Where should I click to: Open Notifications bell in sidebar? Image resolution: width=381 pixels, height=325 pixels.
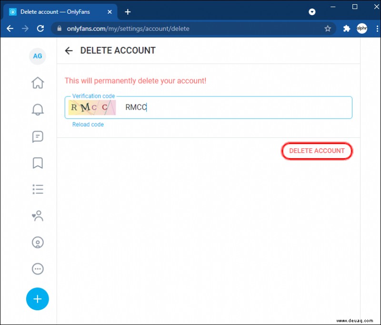click(38, 110)
